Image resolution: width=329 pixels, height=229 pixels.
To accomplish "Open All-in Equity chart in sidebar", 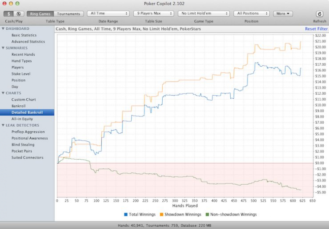I will pyautogui.click(x=22, y=119).
